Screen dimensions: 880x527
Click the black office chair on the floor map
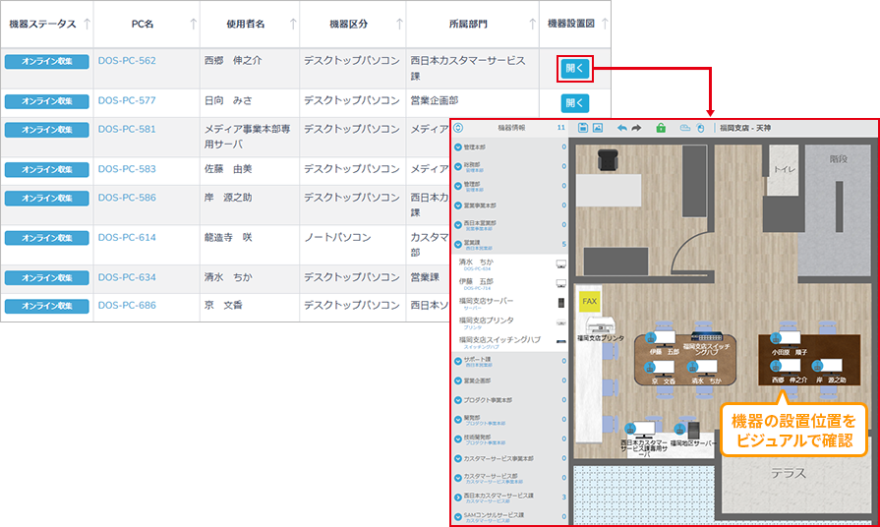(608, 159)
